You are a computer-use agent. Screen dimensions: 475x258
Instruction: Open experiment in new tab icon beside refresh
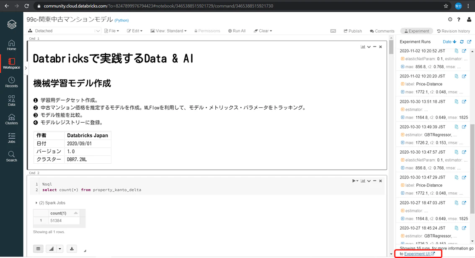pos(469,42)
